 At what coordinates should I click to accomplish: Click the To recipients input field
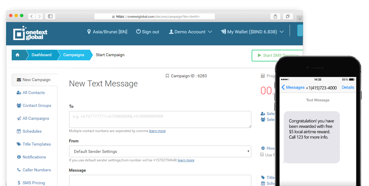tap(160, 120)
